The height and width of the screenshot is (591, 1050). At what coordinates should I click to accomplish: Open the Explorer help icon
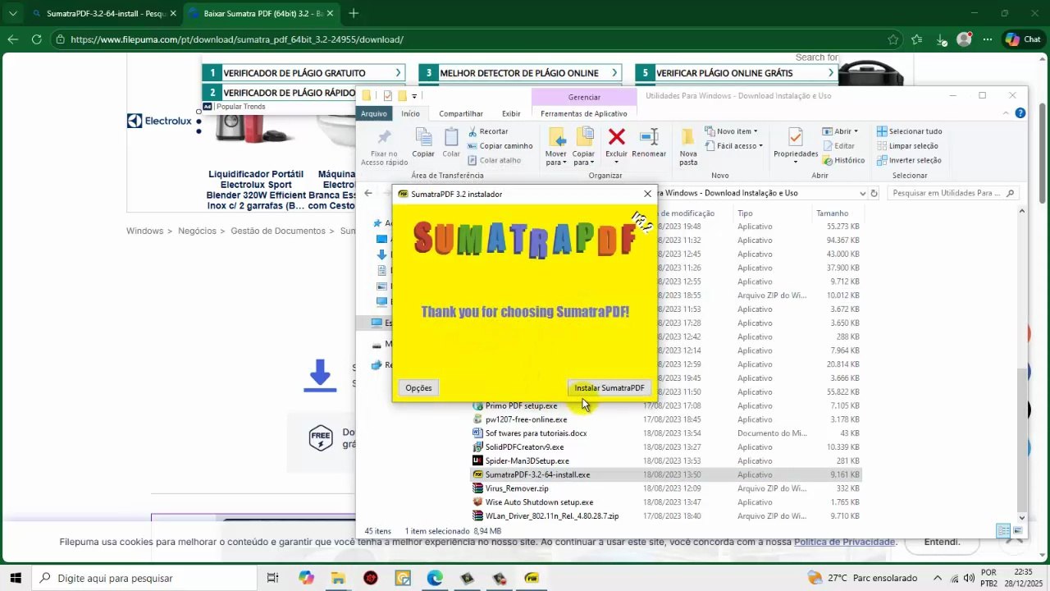[x=1020, y=113]
